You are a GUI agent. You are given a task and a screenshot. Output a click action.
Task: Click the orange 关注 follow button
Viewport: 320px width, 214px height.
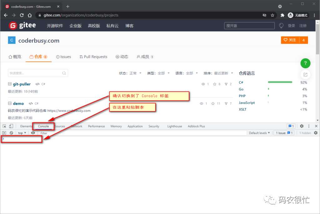[x=290, y=40]
